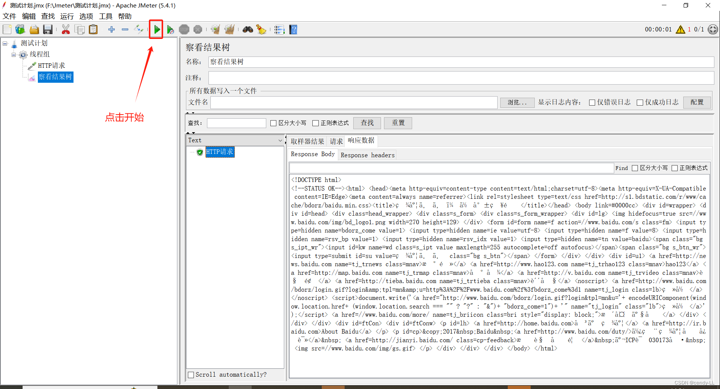
Task: Toggle Scroll automatically checkbox
Action: pos(191,375)
